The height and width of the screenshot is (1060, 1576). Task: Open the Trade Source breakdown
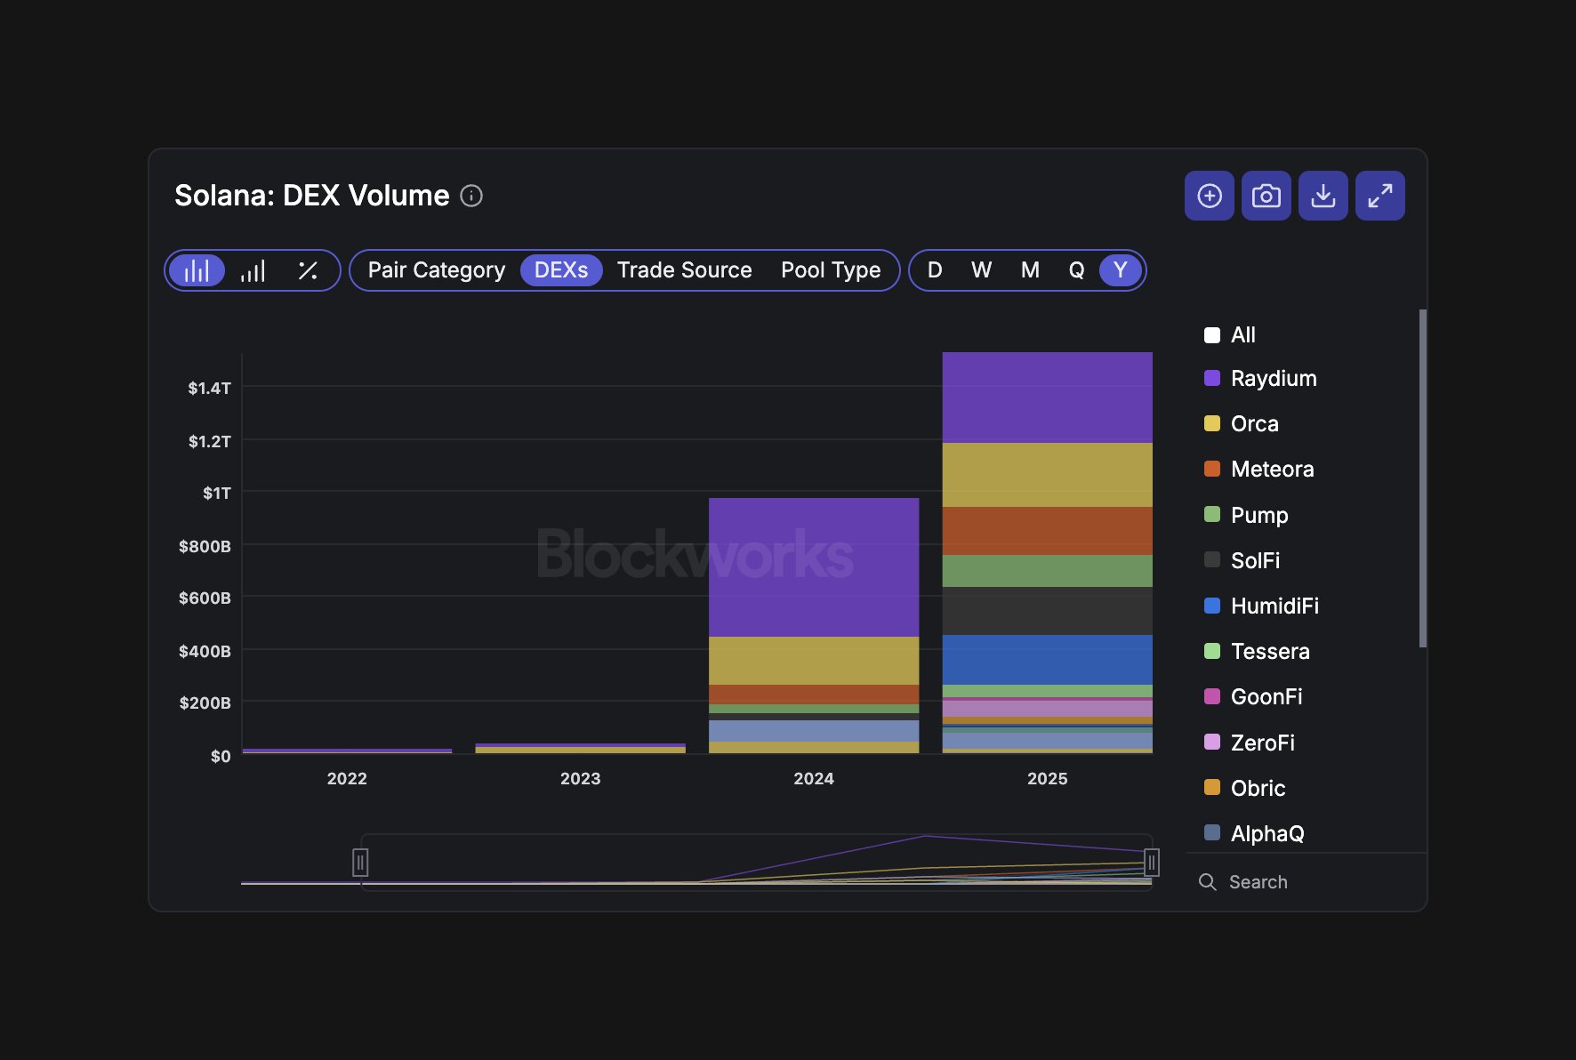(685, 270)
